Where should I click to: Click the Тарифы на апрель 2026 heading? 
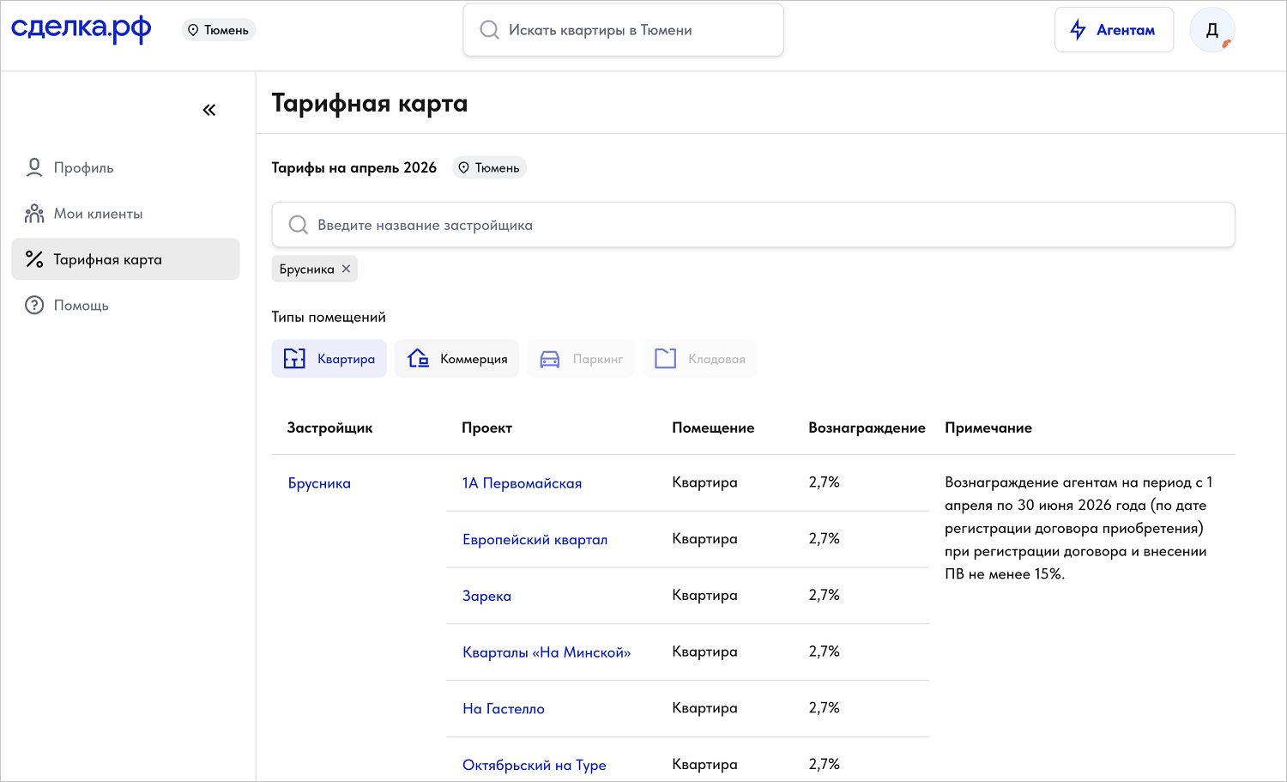[x=354, y=167]
